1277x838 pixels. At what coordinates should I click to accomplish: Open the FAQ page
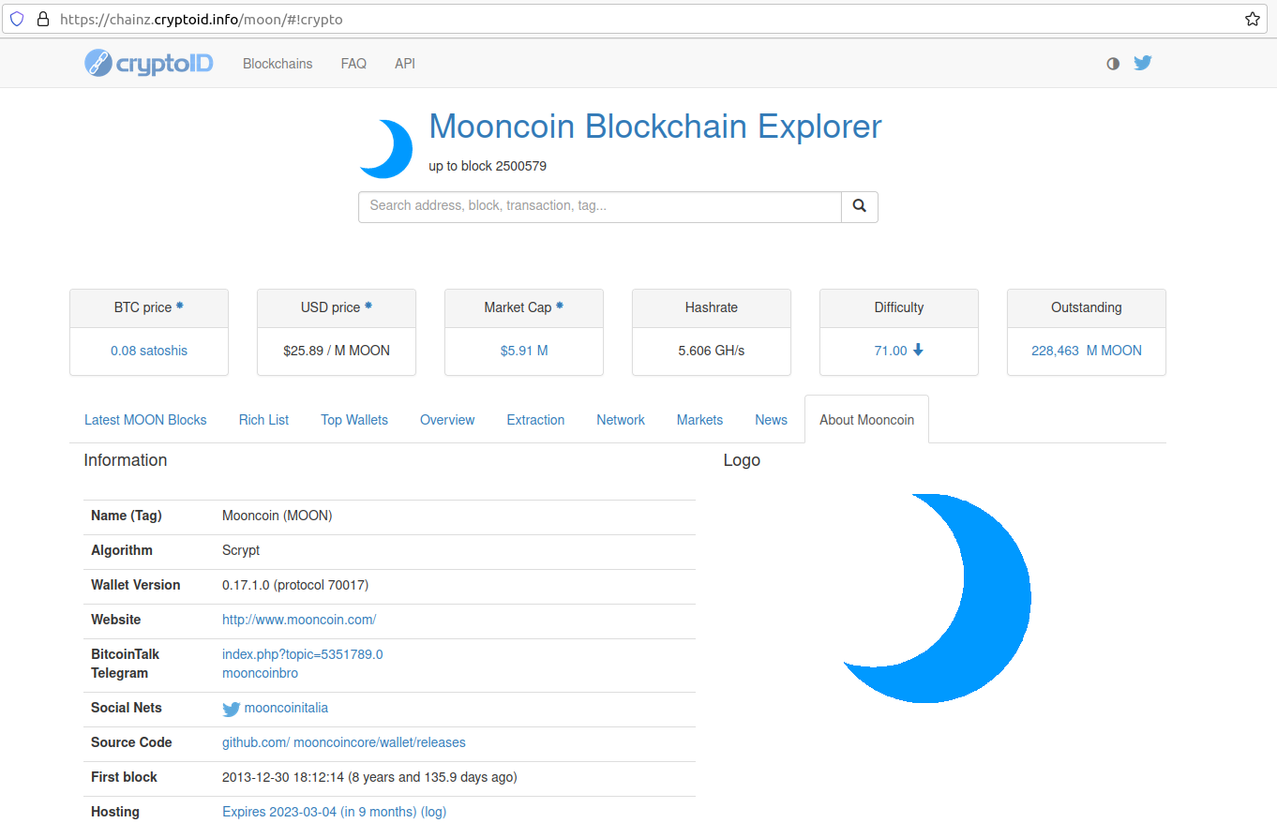tap(353, 64)
